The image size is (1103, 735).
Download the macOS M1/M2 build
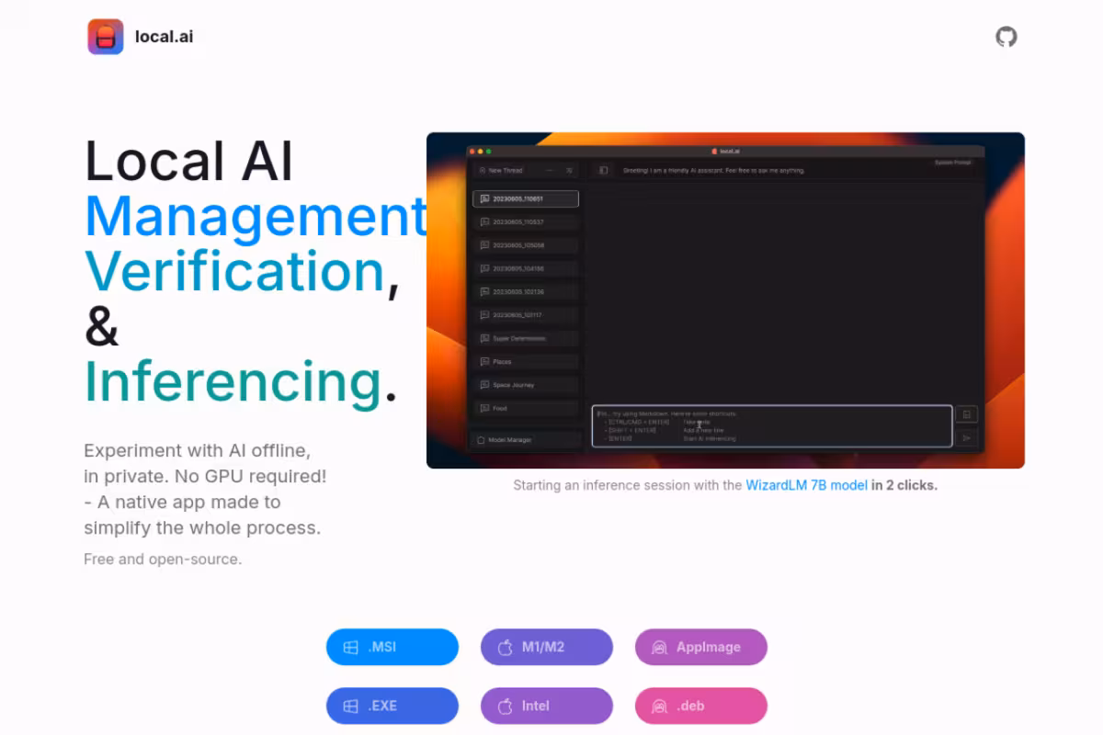[547, 647]
